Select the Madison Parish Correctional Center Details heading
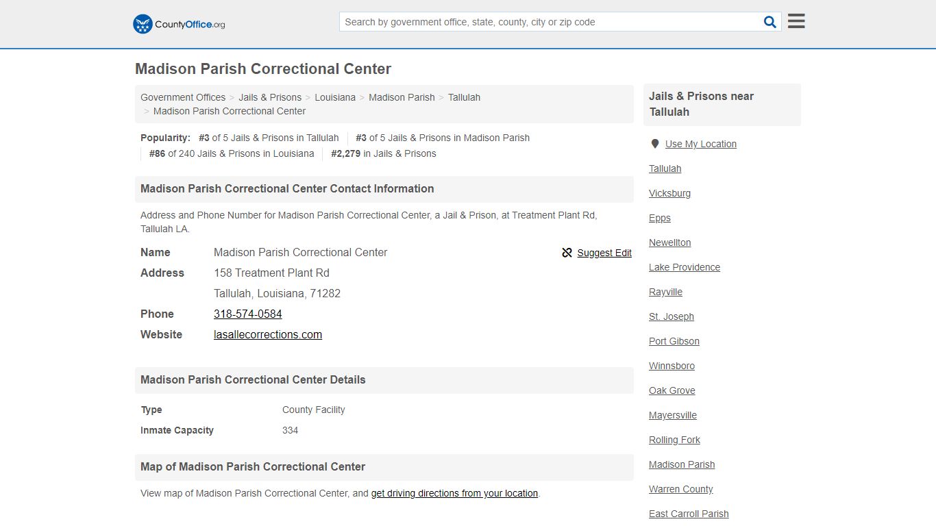This screenshot has height=526, width=936. point(253,379)
